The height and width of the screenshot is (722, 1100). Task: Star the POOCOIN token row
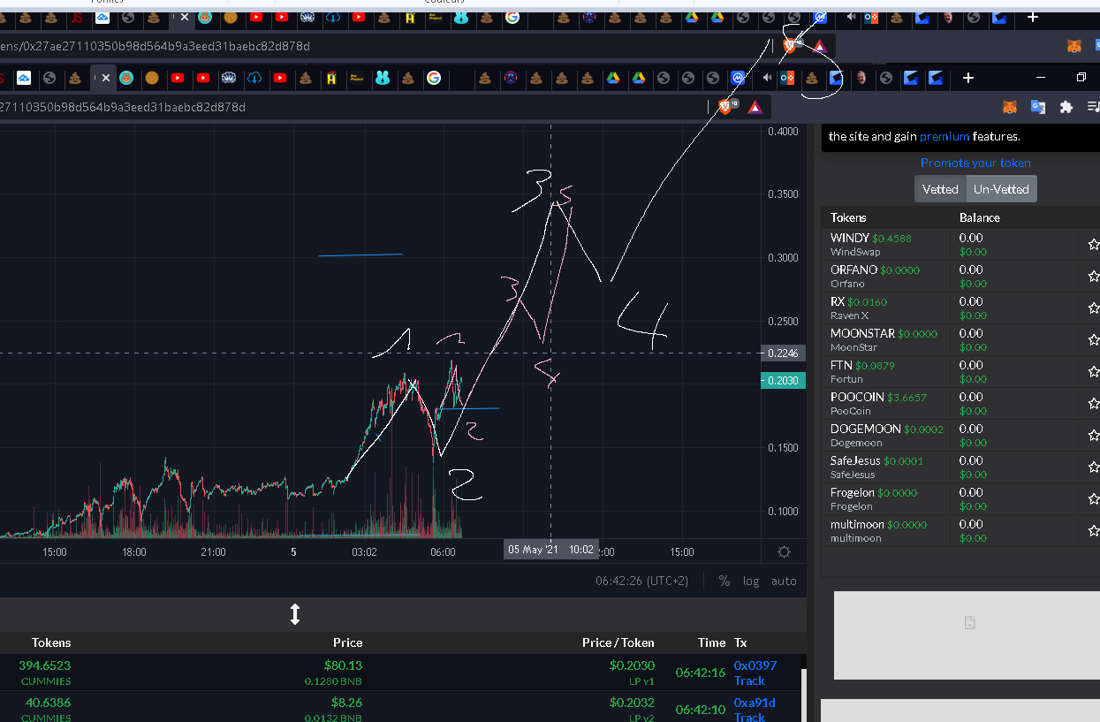pyautogui.click(x=1094, y=404)
